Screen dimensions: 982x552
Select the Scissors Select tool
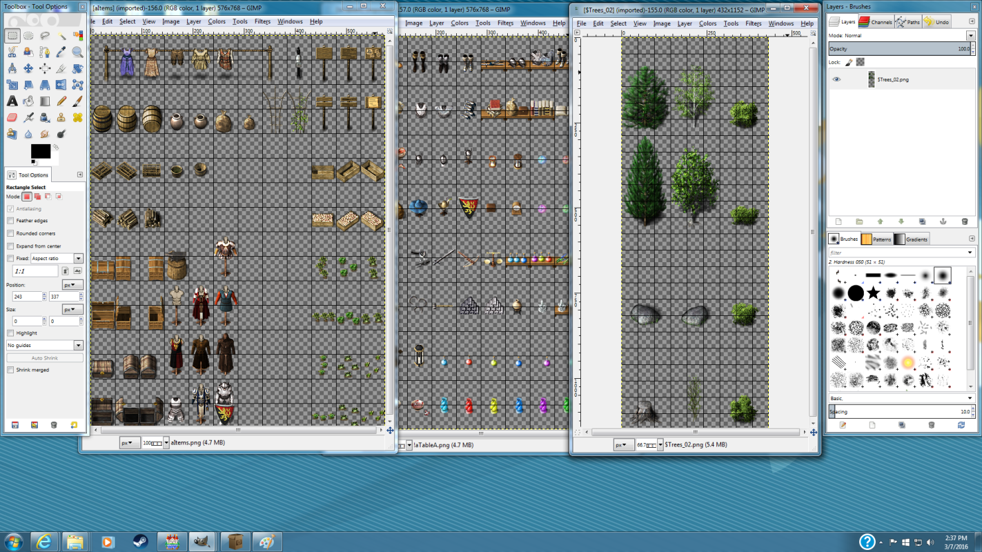coord(12,52)
